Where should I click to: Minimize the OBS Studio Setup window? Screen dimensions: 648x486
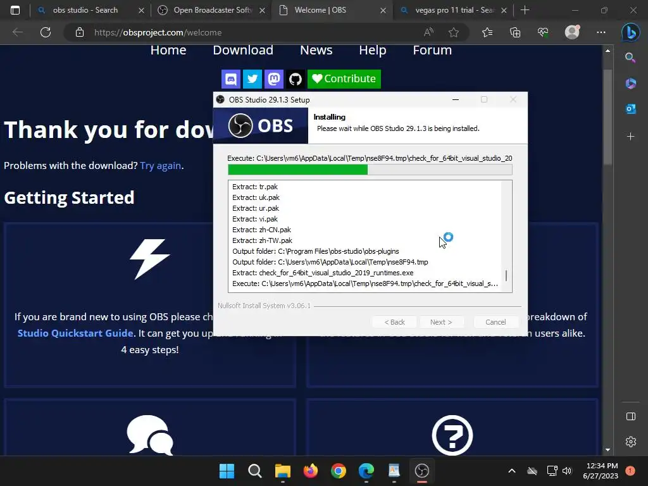(x=456, y=99)
